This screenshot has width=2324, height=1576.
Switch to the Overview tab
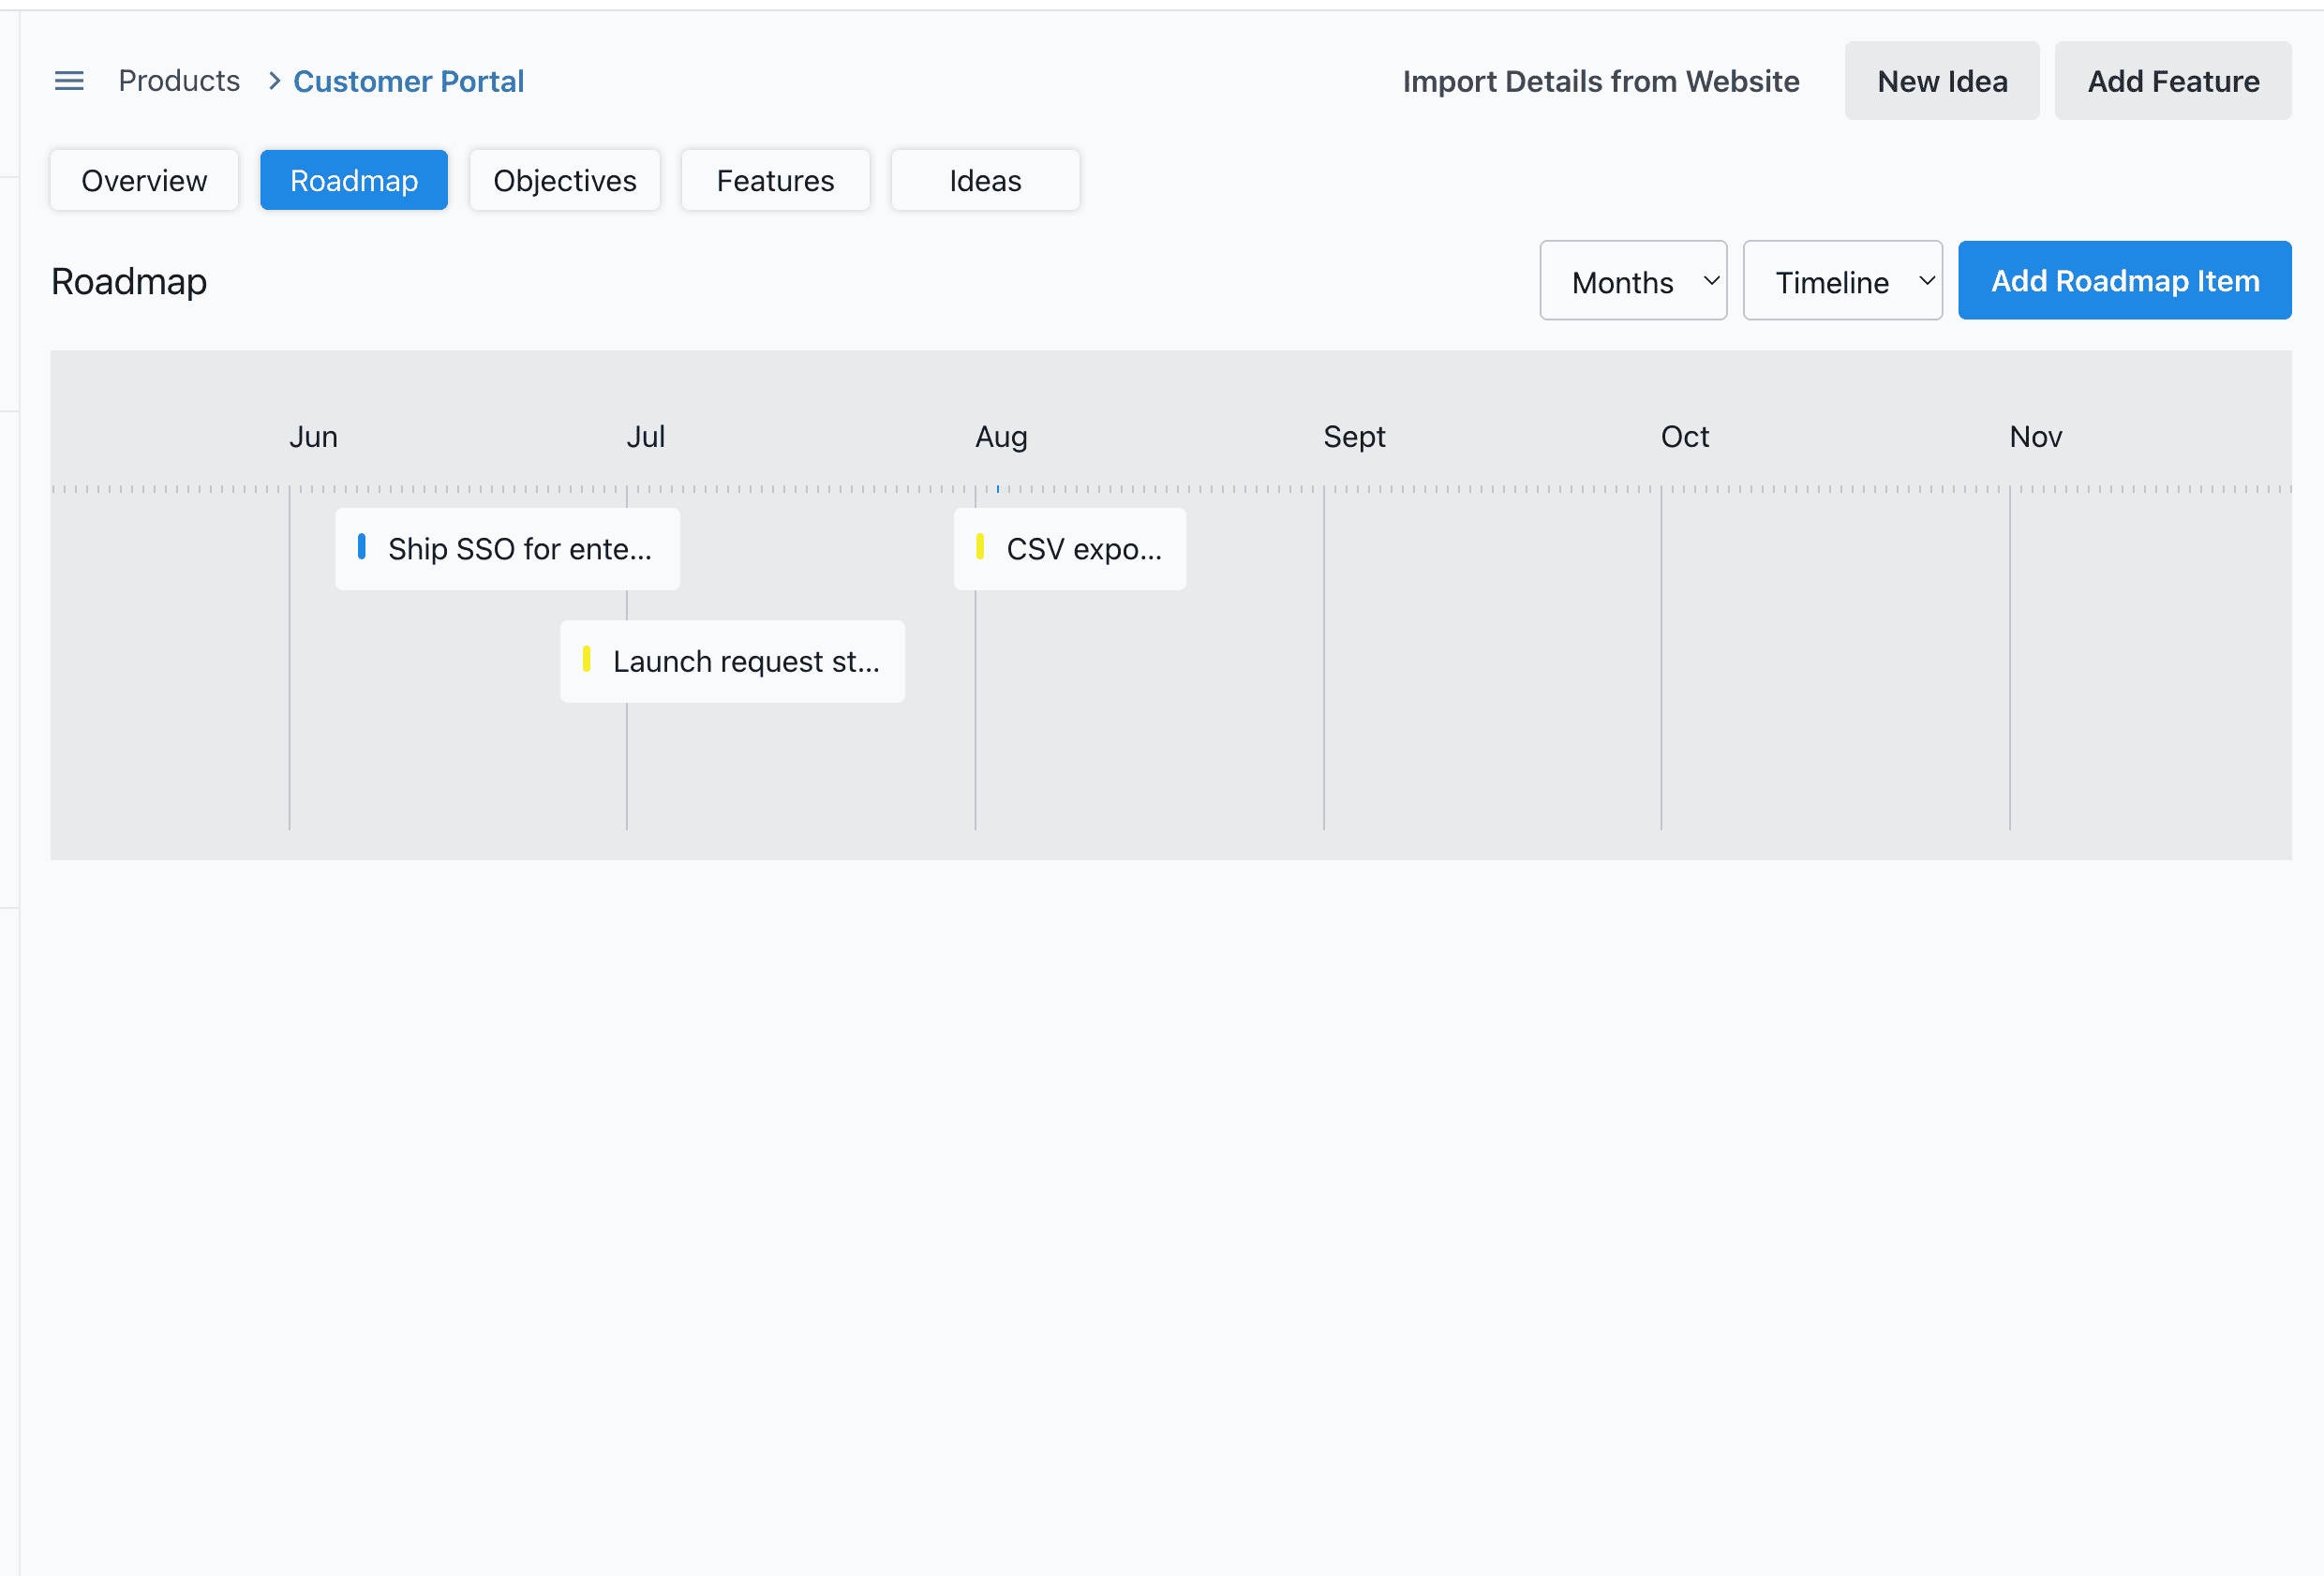(144, 180)
